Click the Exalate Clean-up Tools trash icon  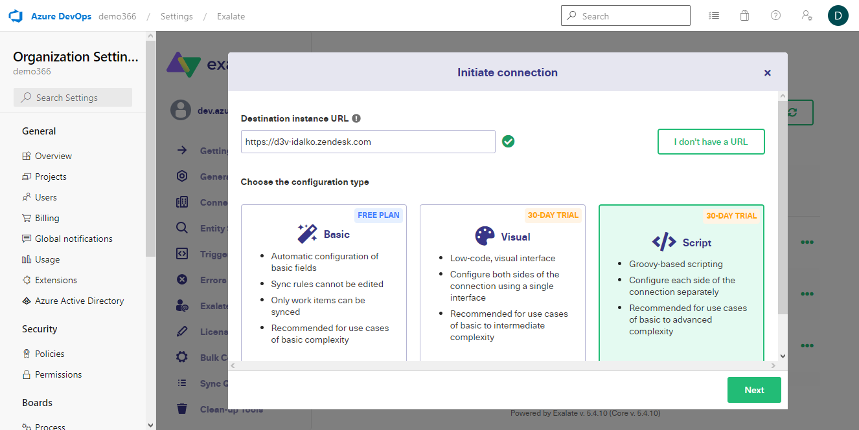click(x=182, y=409)
